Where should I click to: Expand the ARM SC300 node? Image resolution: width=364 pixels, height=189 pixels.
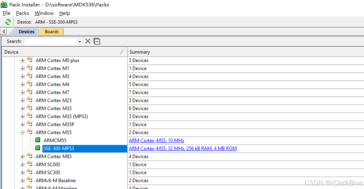[x=22, y=173]
